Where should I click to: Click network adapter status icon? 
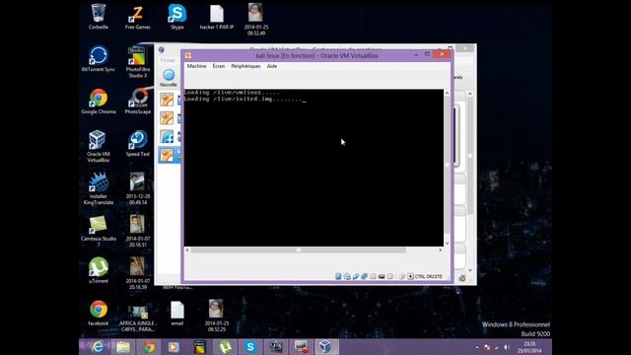pos(364,276)
